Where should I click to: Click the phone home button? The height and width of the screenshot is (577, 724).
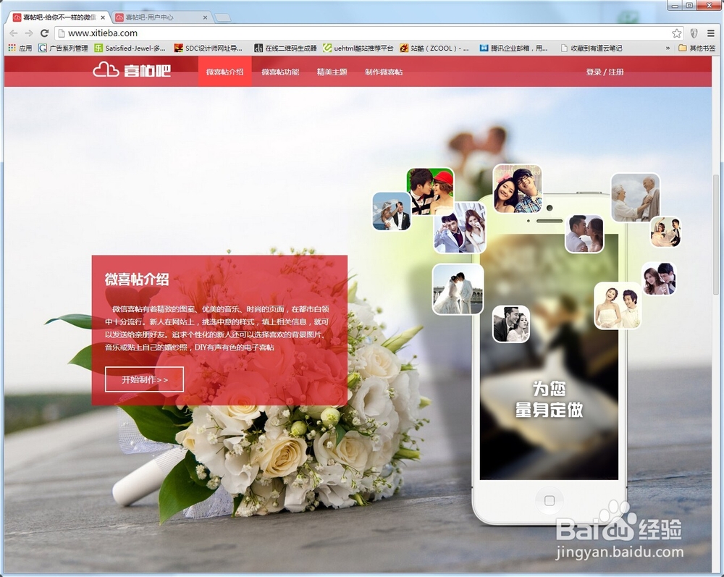(550, 500)
